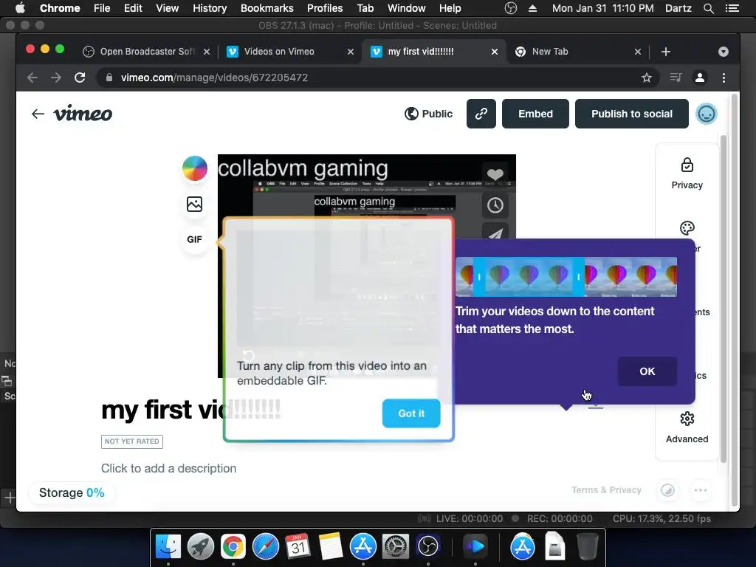756x567 pixels.
Task: Click the browser forward arrow
Action: click(x=56, y=78)
